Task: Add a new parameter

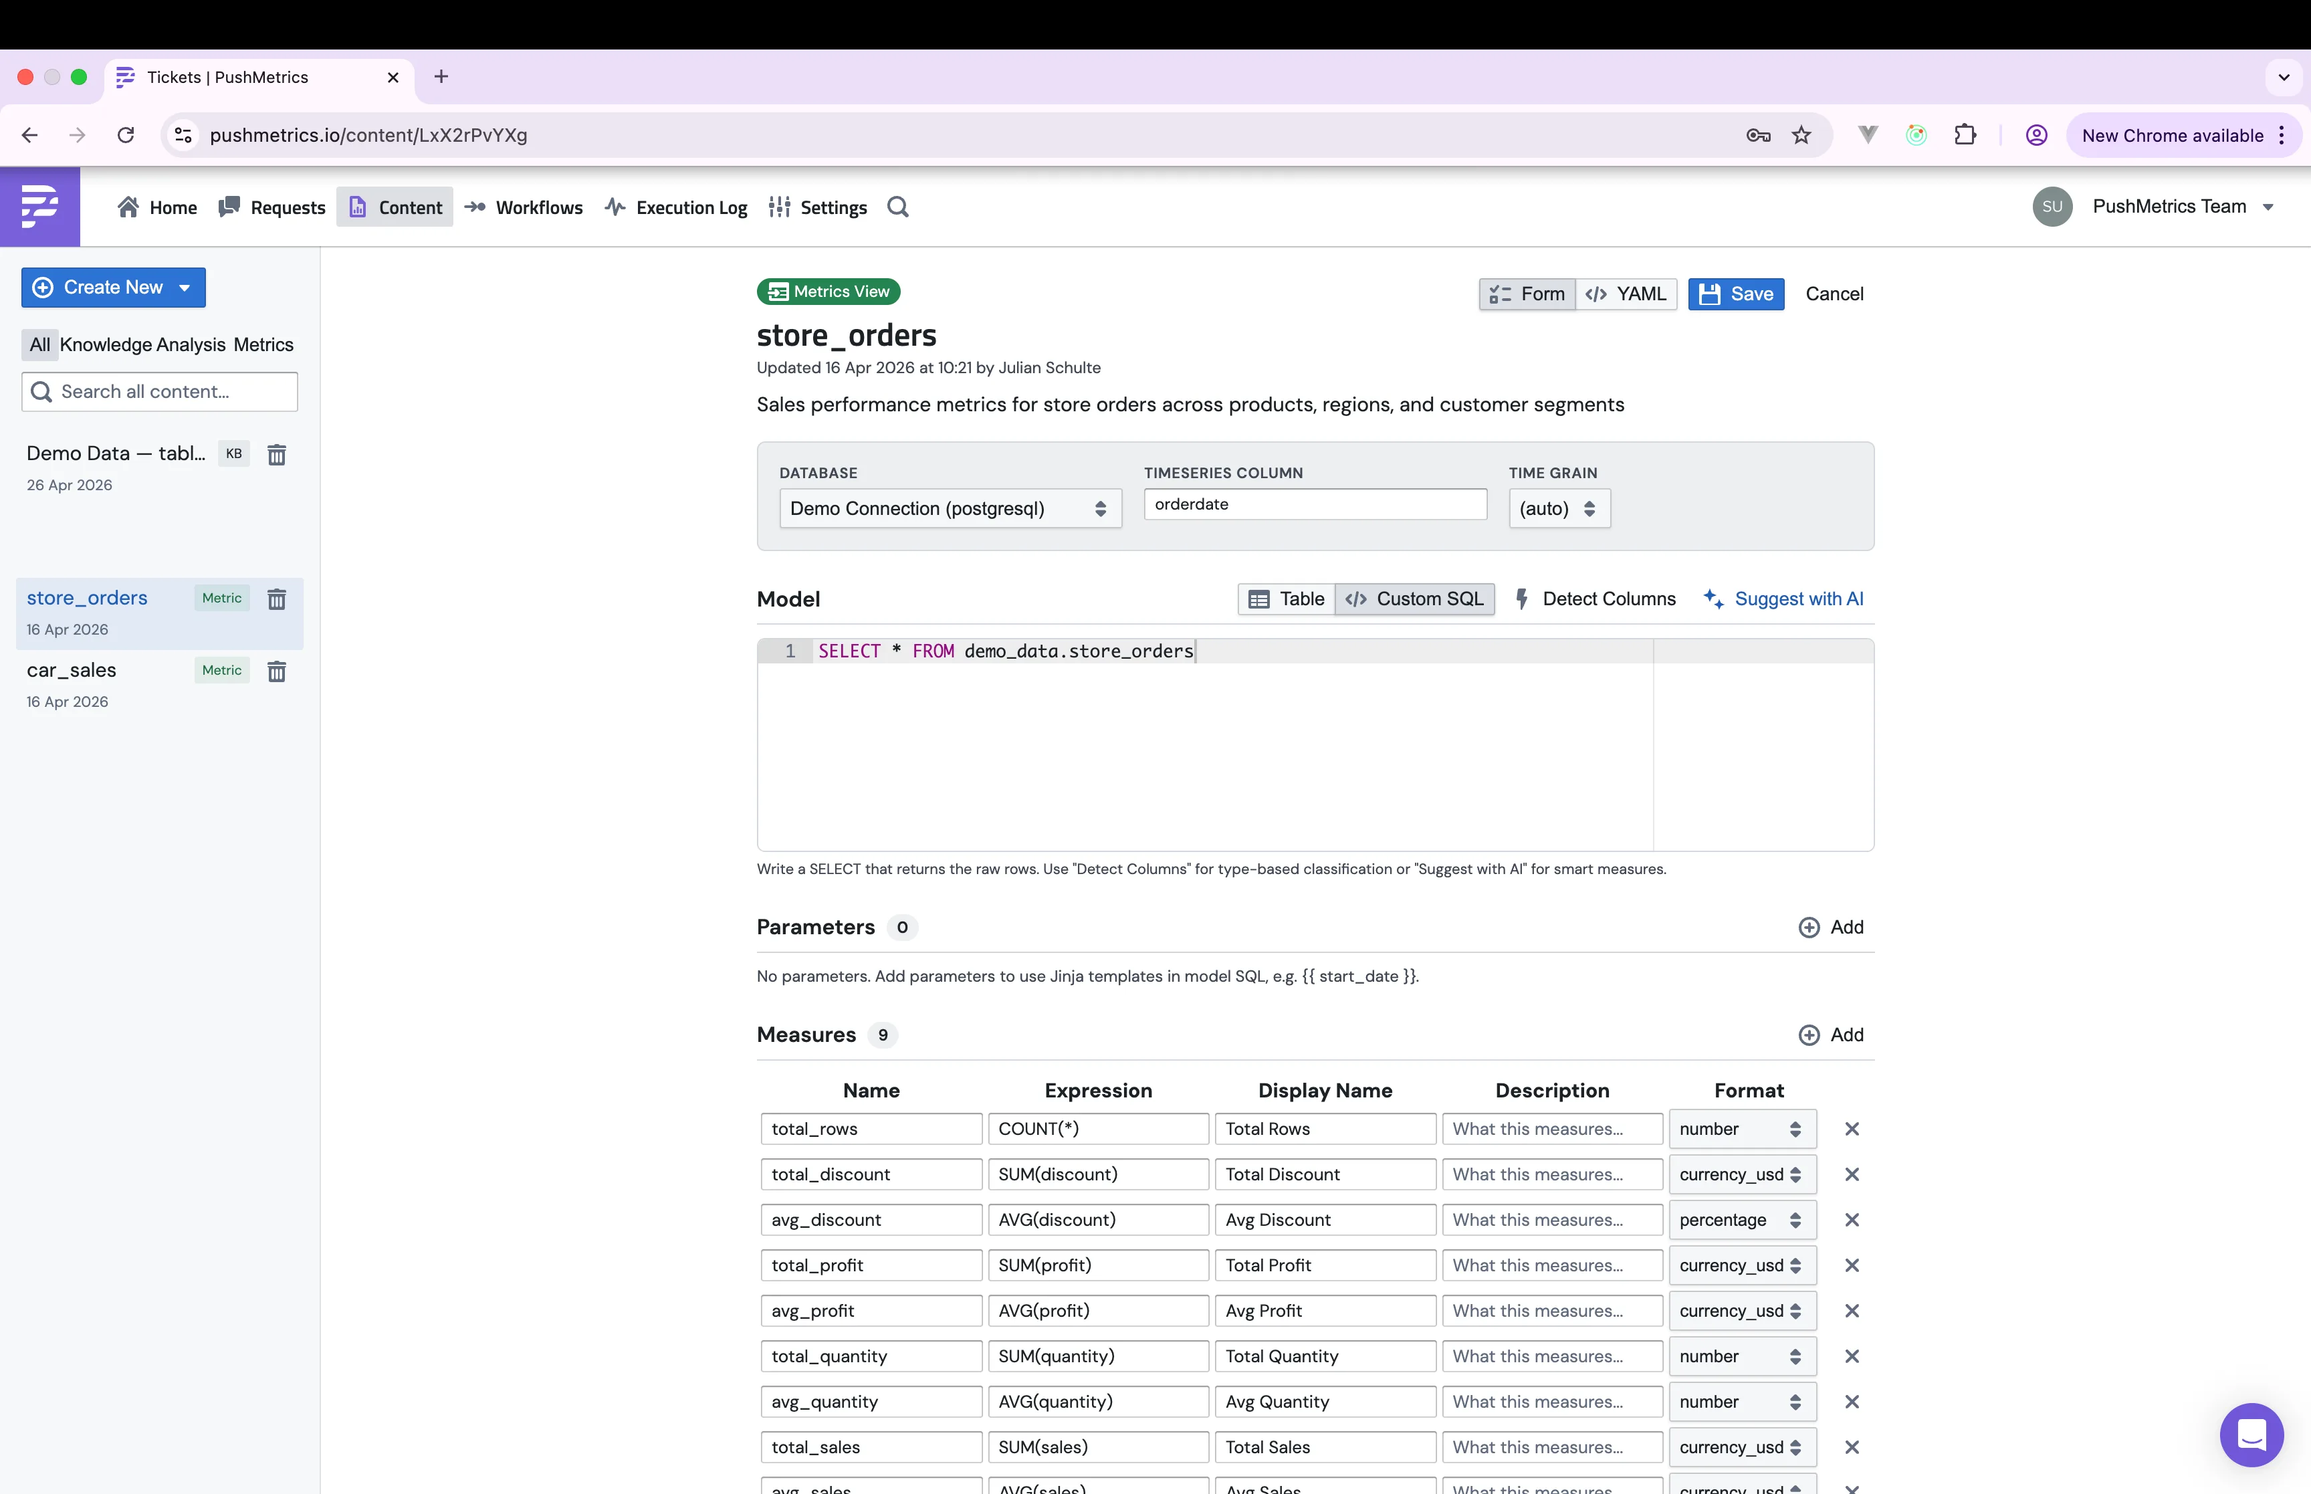Action: point(1831,928)
